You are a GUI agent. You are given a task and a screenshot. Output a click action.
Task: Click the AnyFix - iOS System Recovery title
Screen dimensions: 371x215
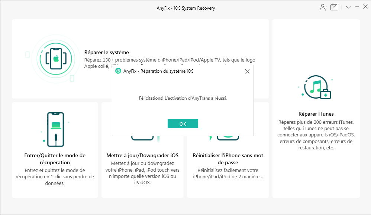186,8
